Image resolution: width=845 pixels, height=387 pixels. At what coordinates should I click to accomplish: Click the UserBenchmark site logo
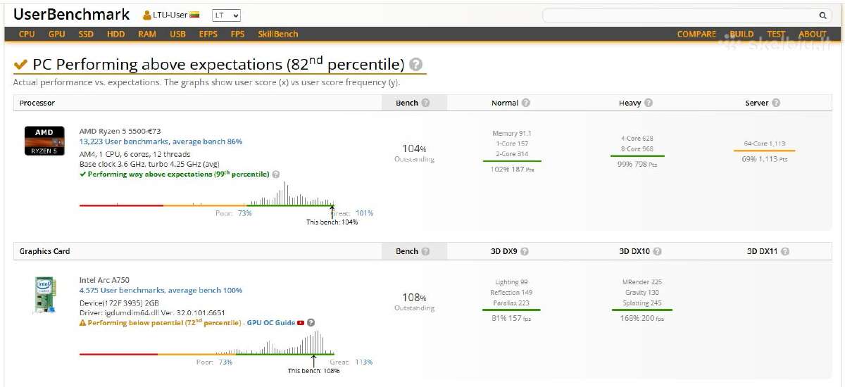pos(72,15)
